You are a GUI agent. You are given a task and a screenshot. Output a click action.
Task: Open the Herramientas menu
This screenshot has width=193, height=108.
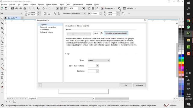(78, 4)
